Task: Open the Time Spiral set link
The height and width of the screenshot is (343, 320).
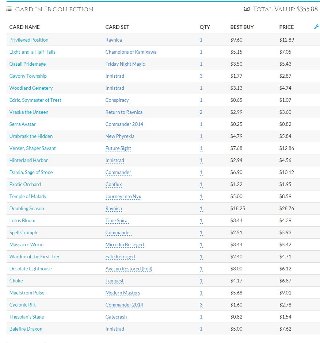Action: [117, 220]
